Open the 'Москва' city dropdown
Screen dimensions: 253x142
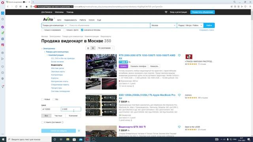(163, 25)
